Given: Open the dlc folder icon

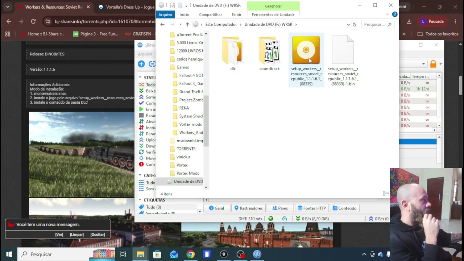Looking at the screenshot, I should point(233,50).
